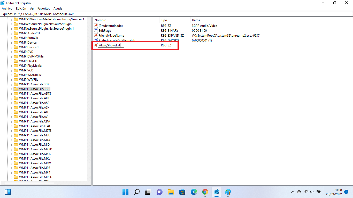Viewport: 353px width, 198px height.
Task: Open Microsoft Store from the taskbar
Action: 182,192
